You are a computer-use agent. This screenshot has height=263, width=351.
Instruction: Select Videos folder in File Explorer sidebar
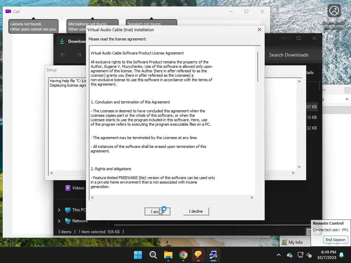[75, 188]
